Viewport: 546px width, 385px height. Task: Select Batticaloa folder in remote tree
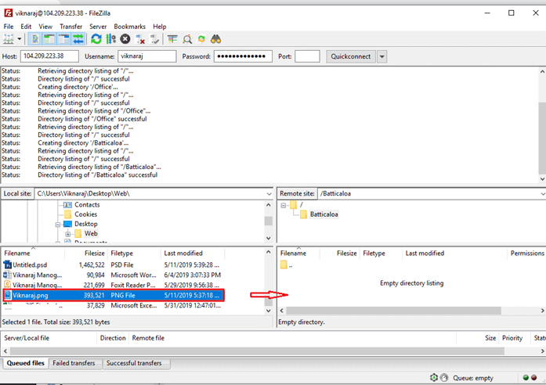pyautogui.click(x=324, y=214)
